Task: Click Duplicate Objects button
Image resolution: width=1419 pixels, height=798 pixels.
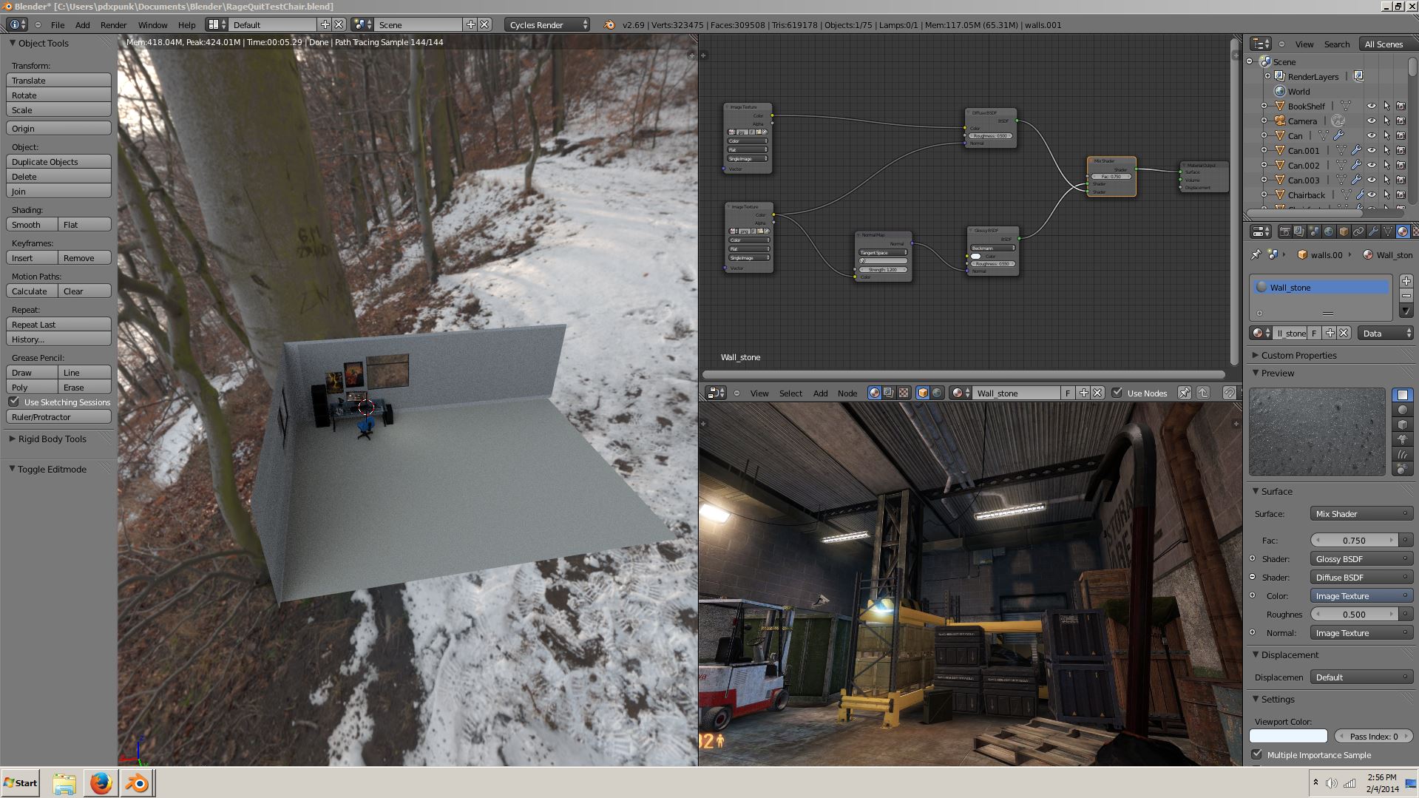Action: [x=58, y=161]
